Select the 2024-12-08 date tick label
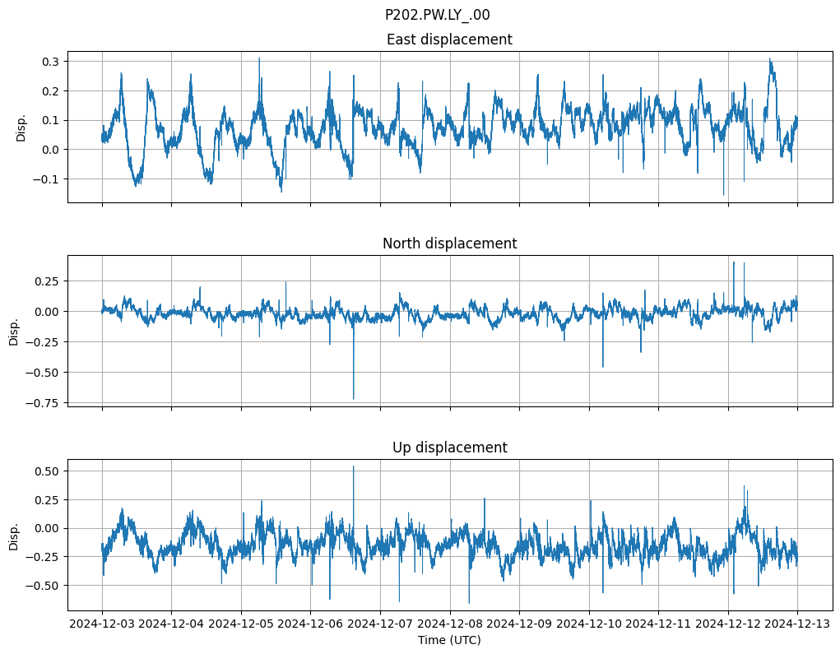The image size is (840, 654). [450, 624]
